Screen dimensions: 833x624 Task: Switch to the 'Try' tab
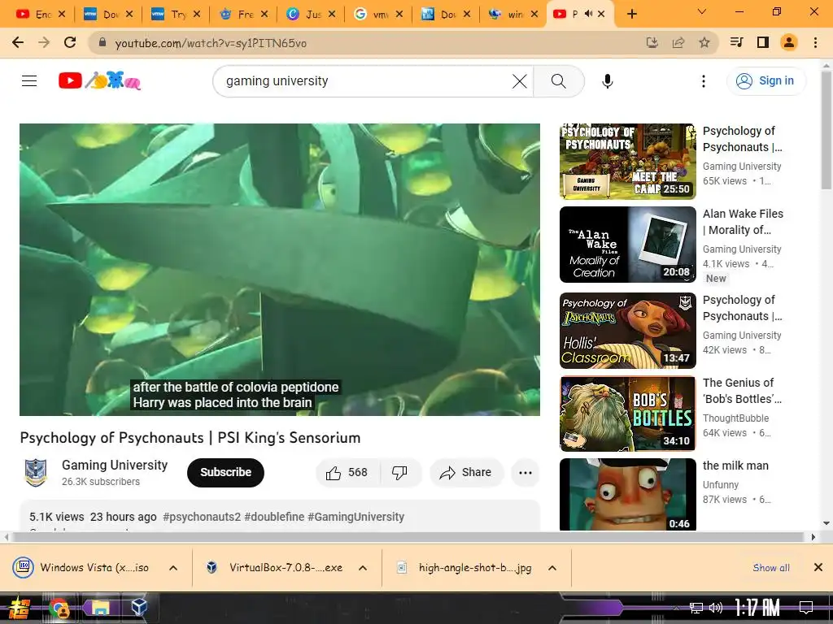point(176,15)
